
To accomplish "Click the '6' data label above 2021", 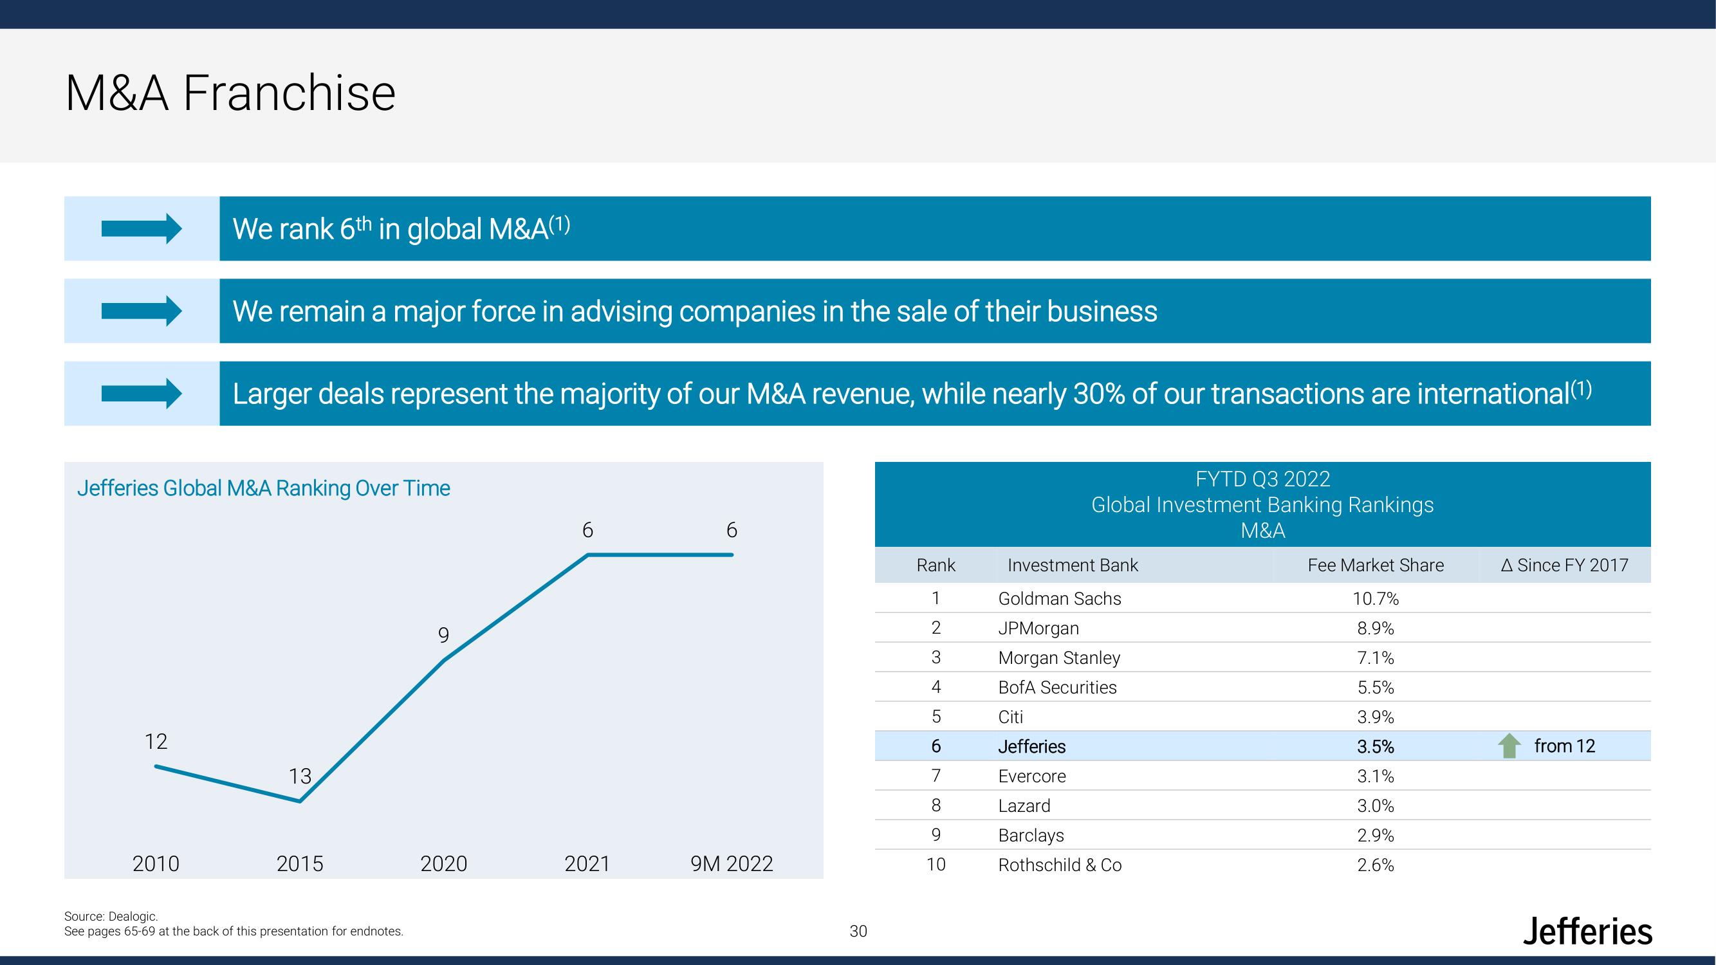I will tap(587, 530).
